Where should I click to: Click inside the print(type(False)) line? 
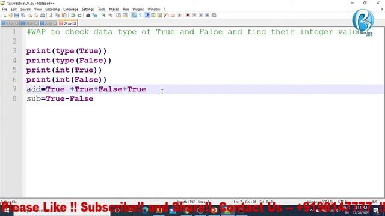[x=69, y=61]
